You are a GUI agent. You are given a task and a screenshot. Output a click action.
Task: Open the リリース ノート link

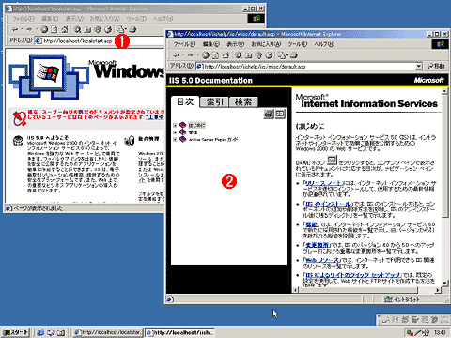[324, 183]
